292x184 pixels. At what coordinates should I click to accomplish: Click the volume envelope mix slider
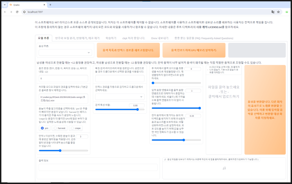[176, 108]
